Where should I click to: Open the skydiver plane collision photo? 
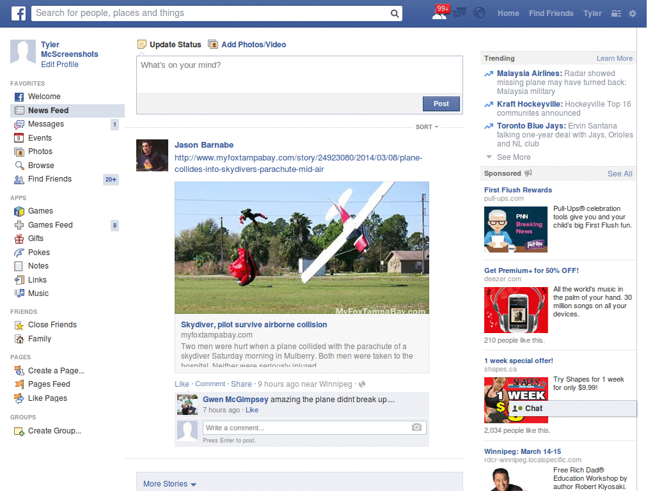[x=302, y=247]
